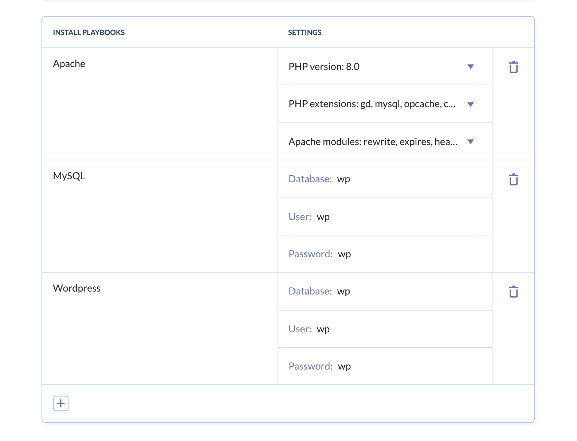The width and height of the screenshot is (577, 441).
Task: Edit the MySQL User field
Action: [385, 217]
